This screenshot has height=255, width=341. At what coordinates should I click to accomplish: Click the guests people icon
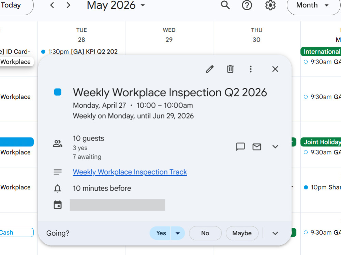coord(58,144)
